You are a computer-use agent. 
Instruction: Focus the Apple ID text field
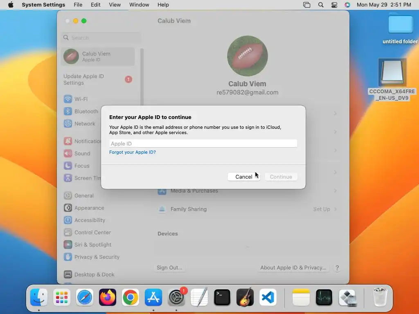[x=203, y=144]
